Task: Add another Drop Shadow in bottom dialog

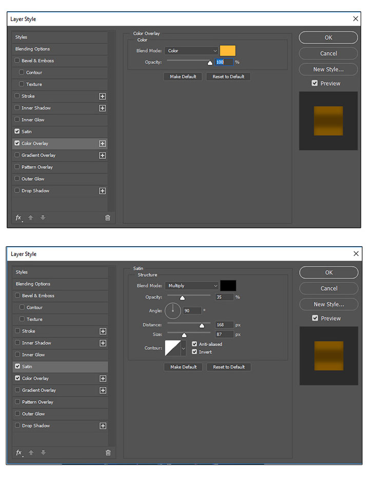Action: pos(103,426)
